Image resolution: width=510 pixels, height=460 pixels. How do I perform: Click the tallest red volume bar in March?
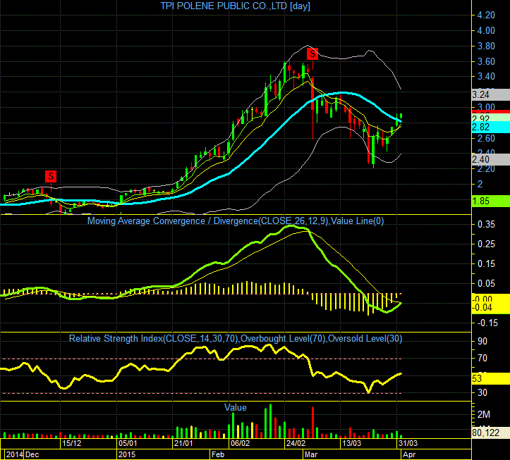(x=313, y=422)
